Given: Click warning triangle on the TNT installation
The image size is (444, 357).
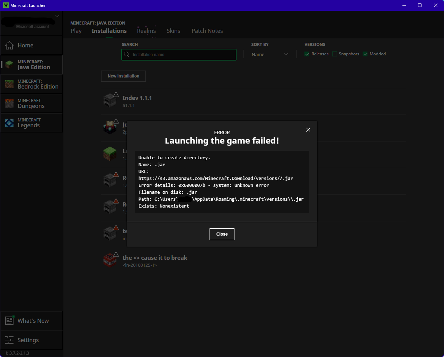Looking at the screenshot, I should click(x=116, y=255).
